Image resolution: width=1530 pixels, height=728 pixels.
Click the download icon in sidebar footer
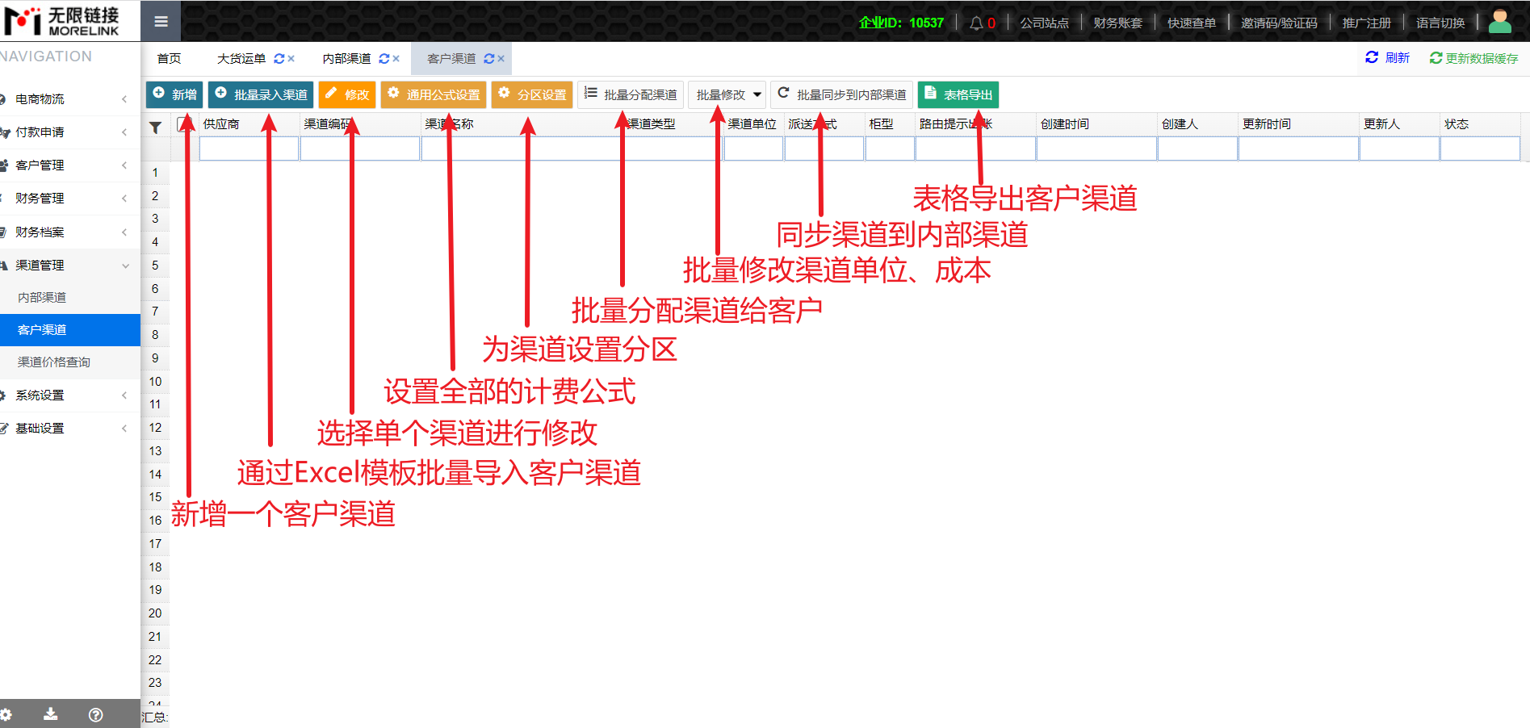click(50, 714)
